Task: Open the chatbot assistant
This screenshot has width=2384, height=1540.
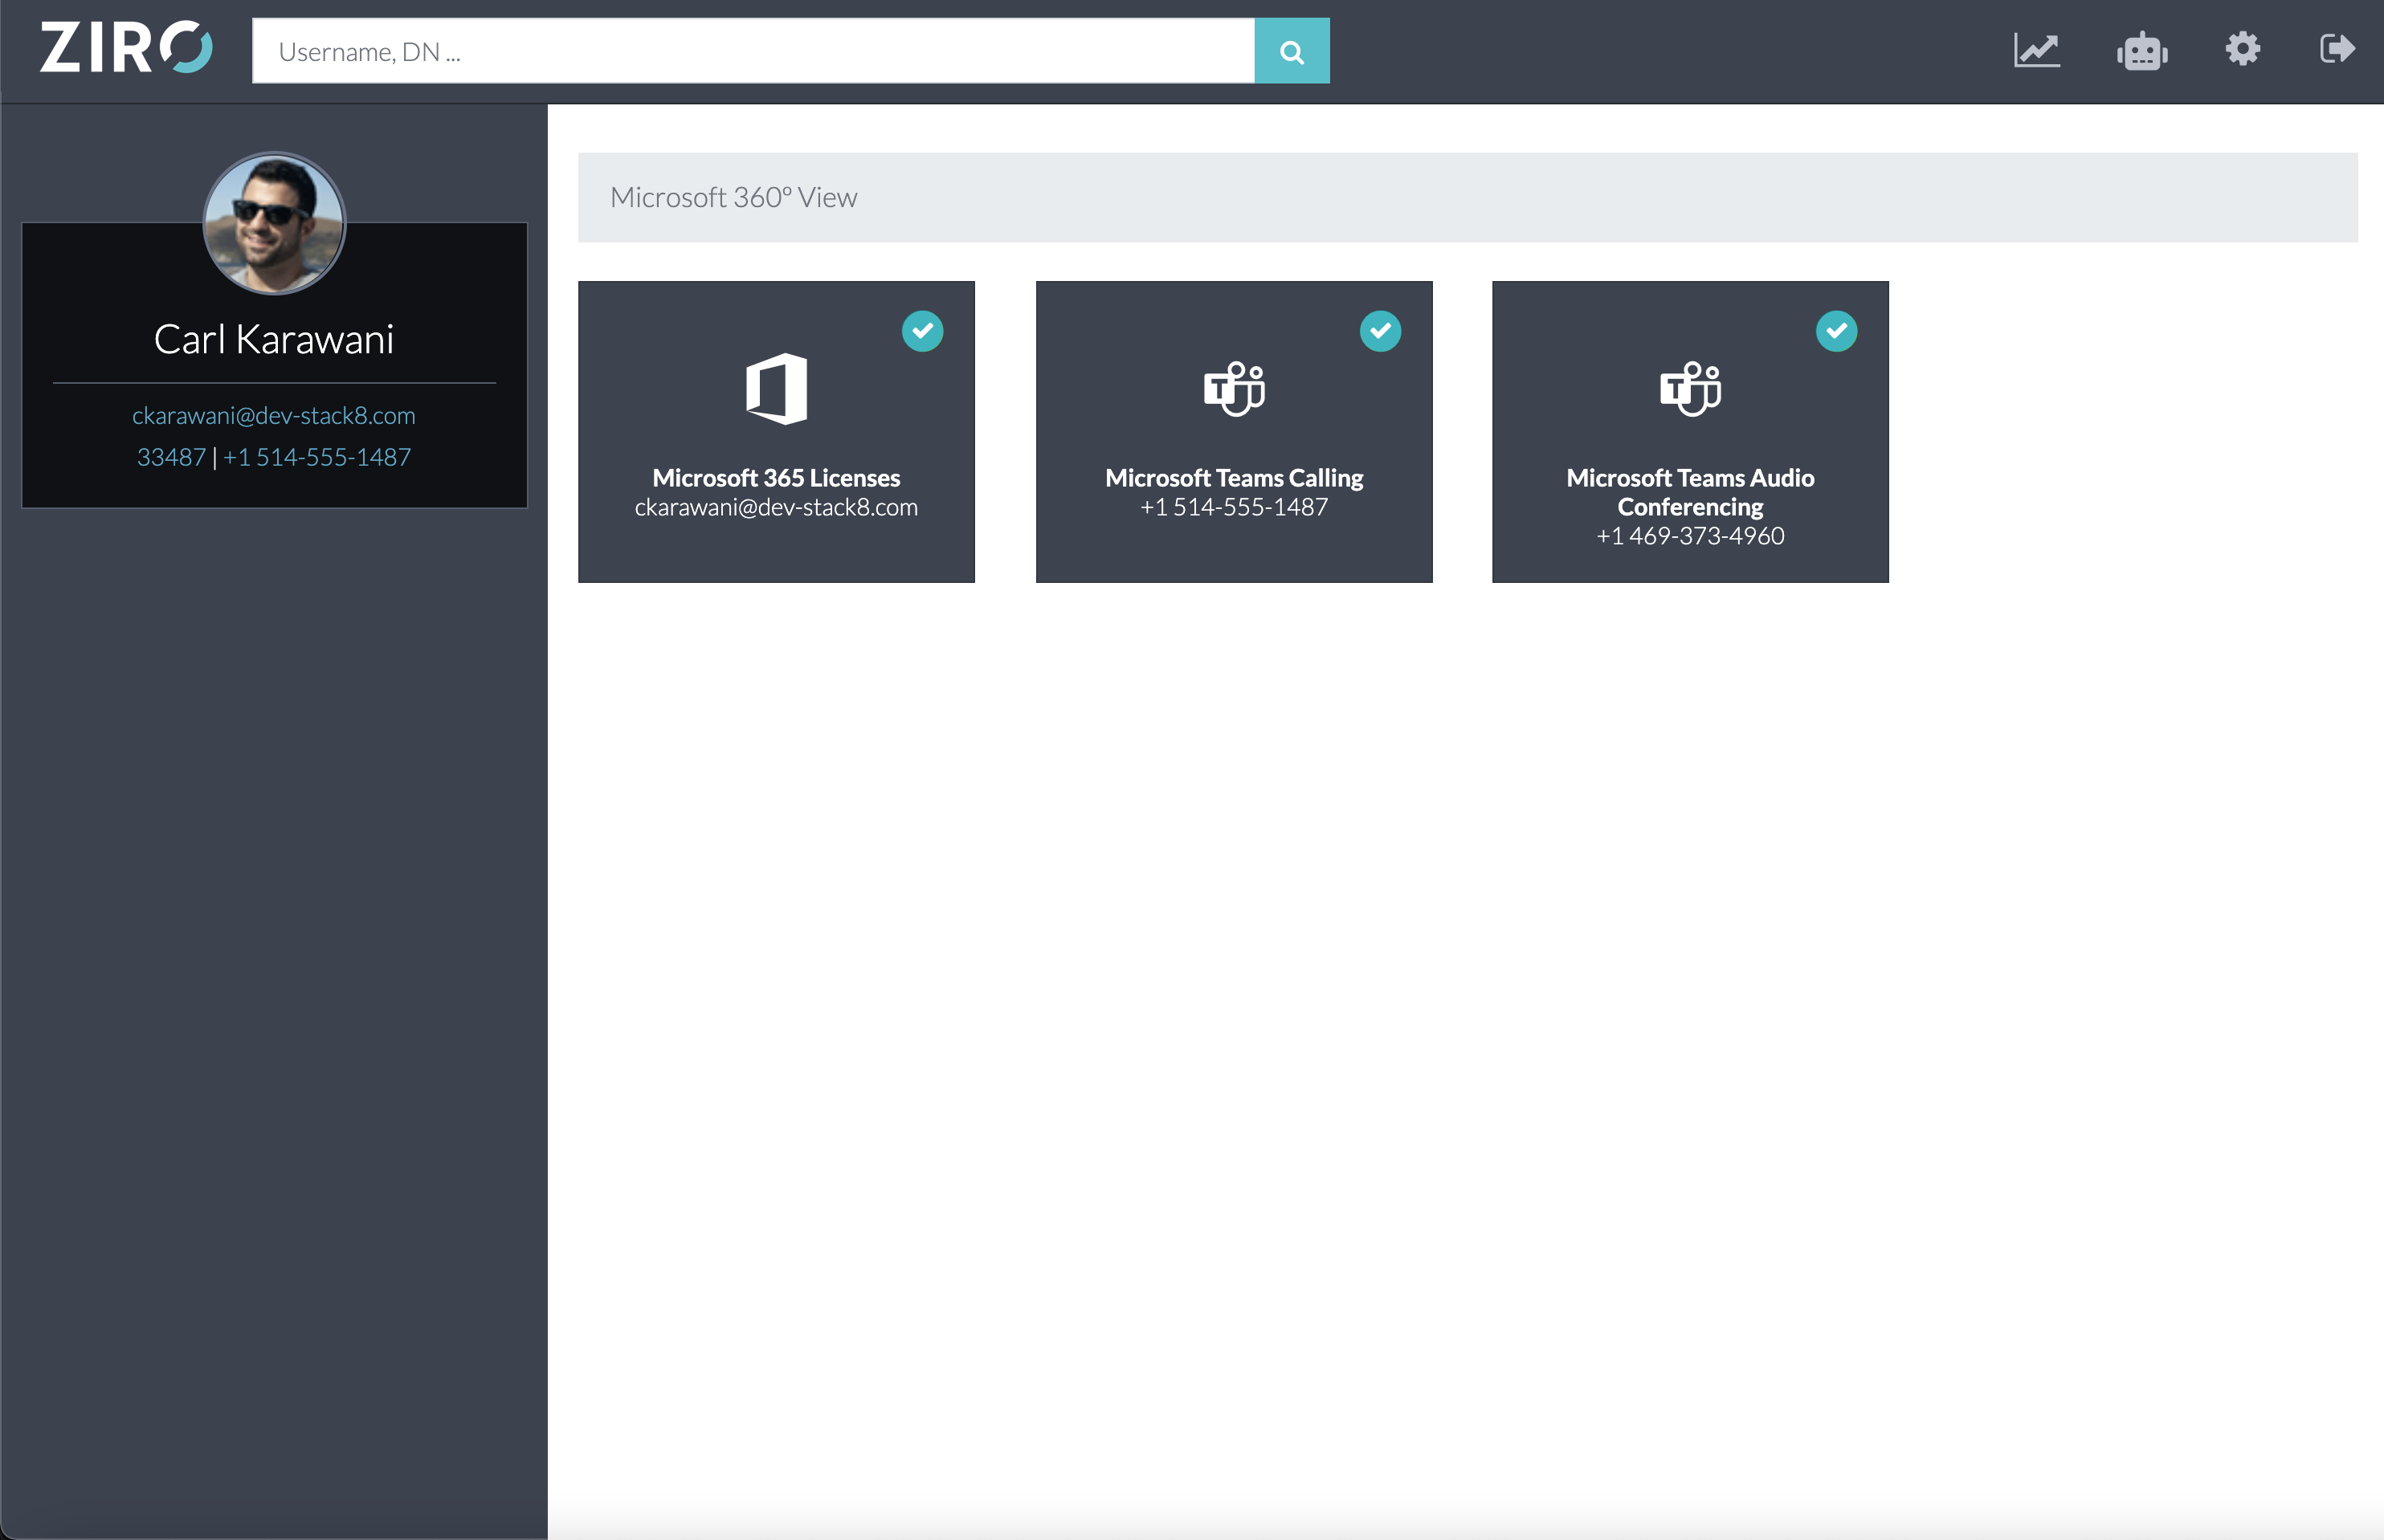Action: 2141,49
